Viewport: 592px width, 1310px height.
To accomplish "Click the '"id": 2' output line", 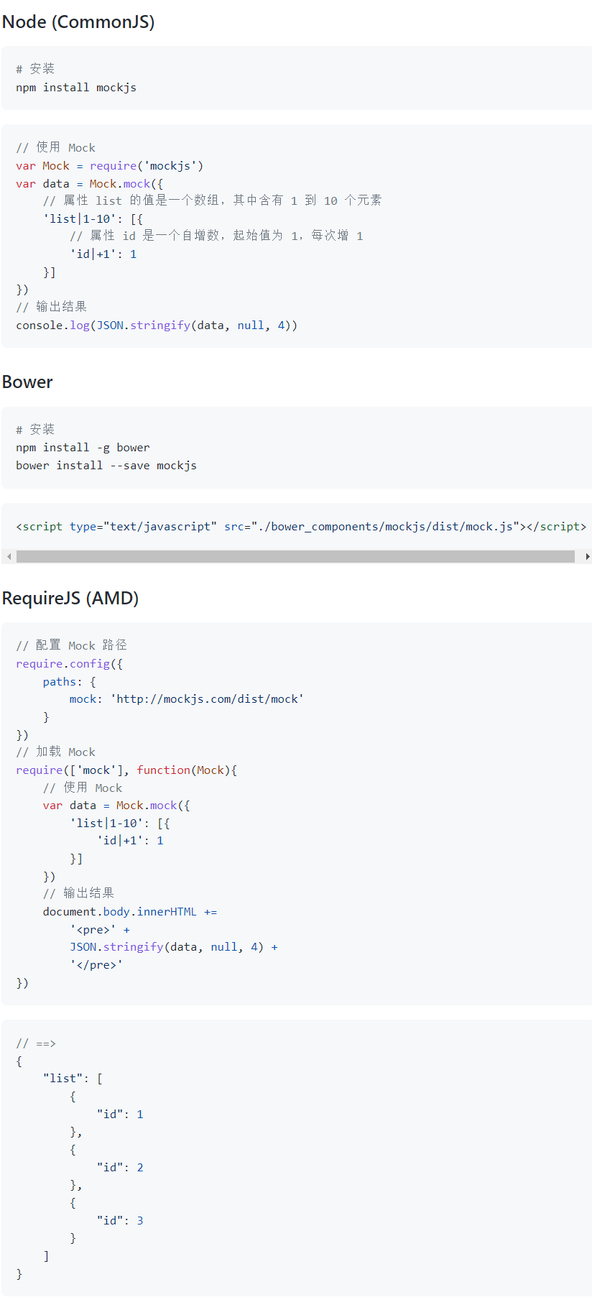I will [120, 1168].
